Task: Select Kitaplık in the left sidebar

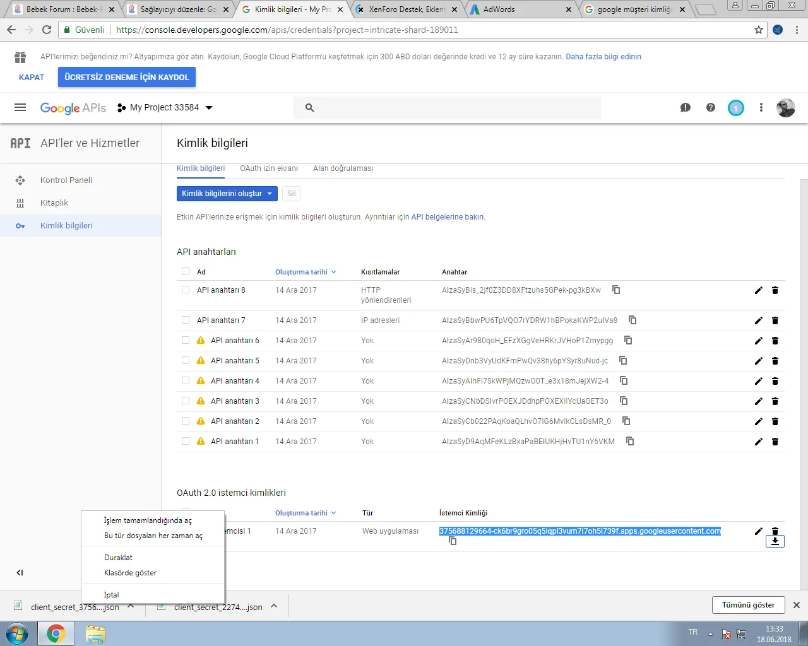Action: pos(53,203)
